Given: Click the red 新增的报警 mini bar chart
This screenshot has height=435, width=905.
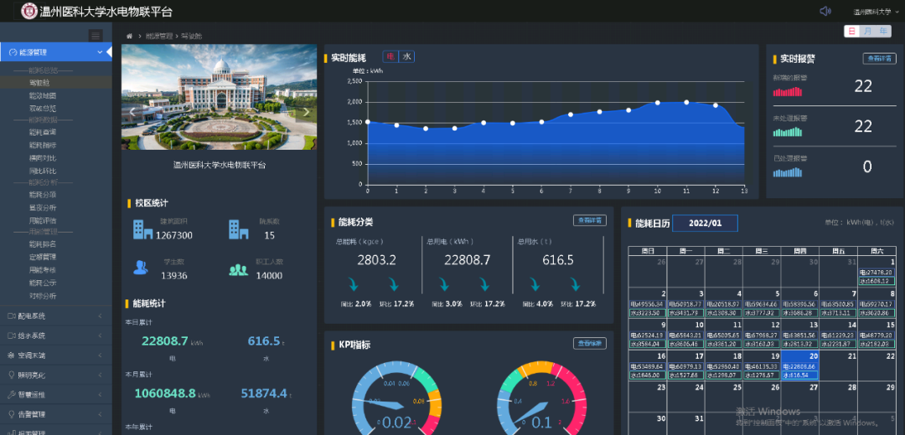Looking at the screenshot, I should [787, 91].
